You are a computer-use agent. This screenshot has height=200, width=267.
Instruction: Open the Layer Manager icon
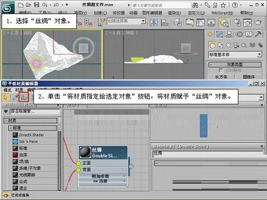177,23
